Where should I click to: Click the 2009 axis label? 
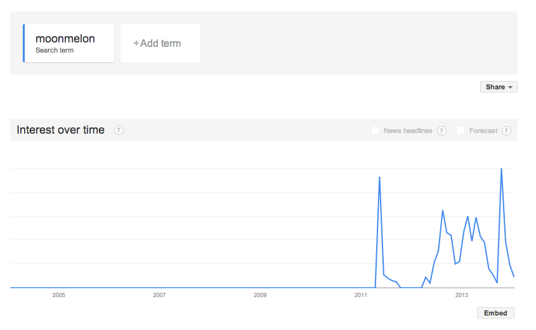(x=260, y=295)
